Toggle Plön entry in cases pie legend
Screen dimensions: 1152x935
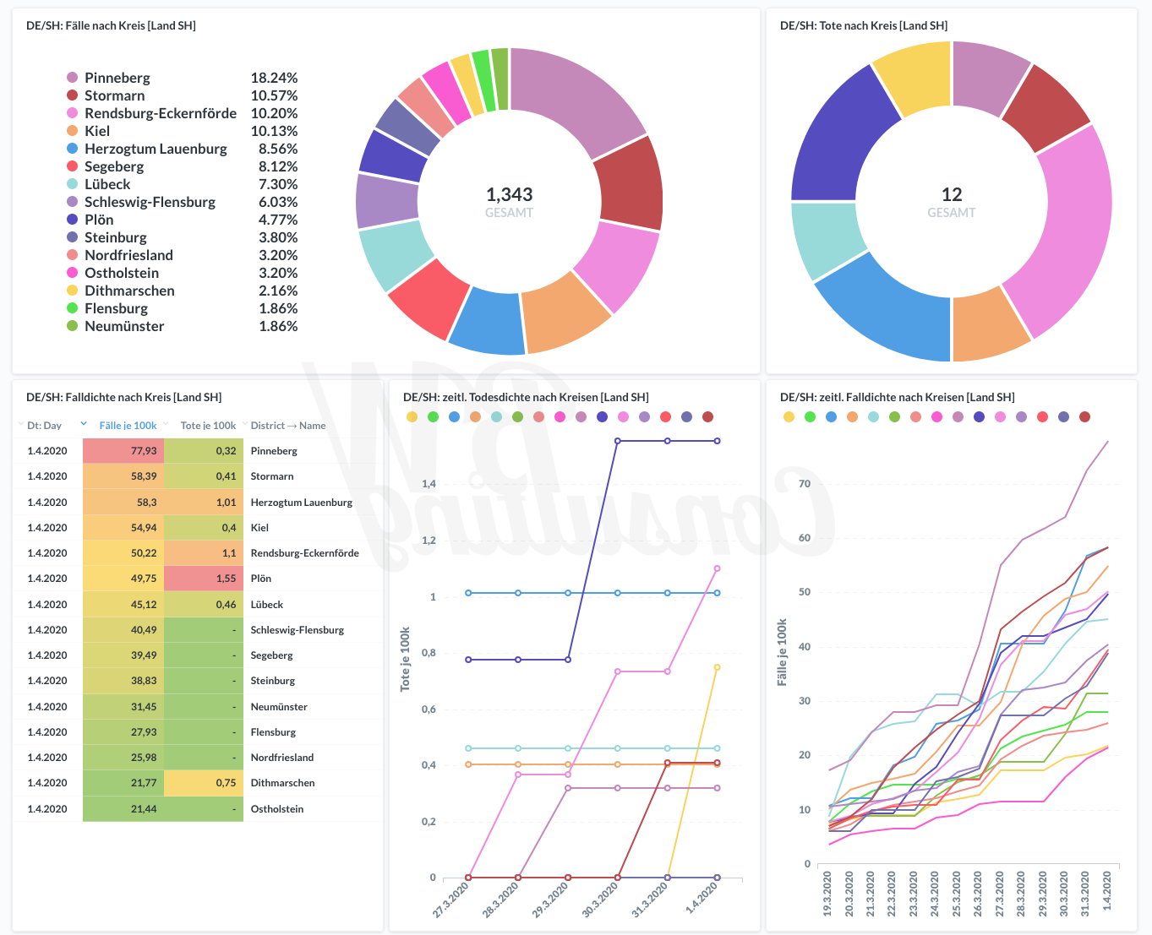[x=99, y=220]
